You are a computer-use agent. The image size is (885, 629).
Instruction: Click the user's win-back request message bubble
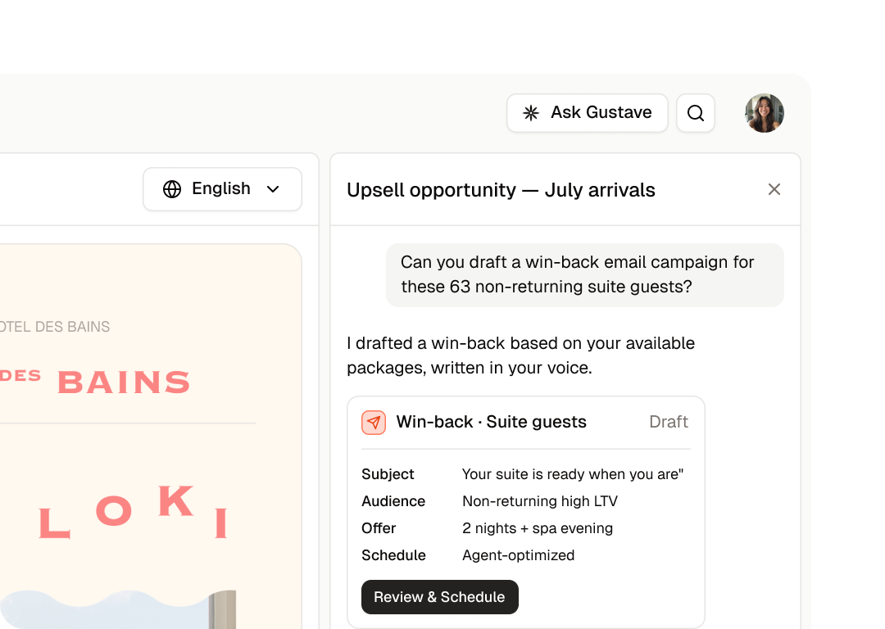[585, 274]
